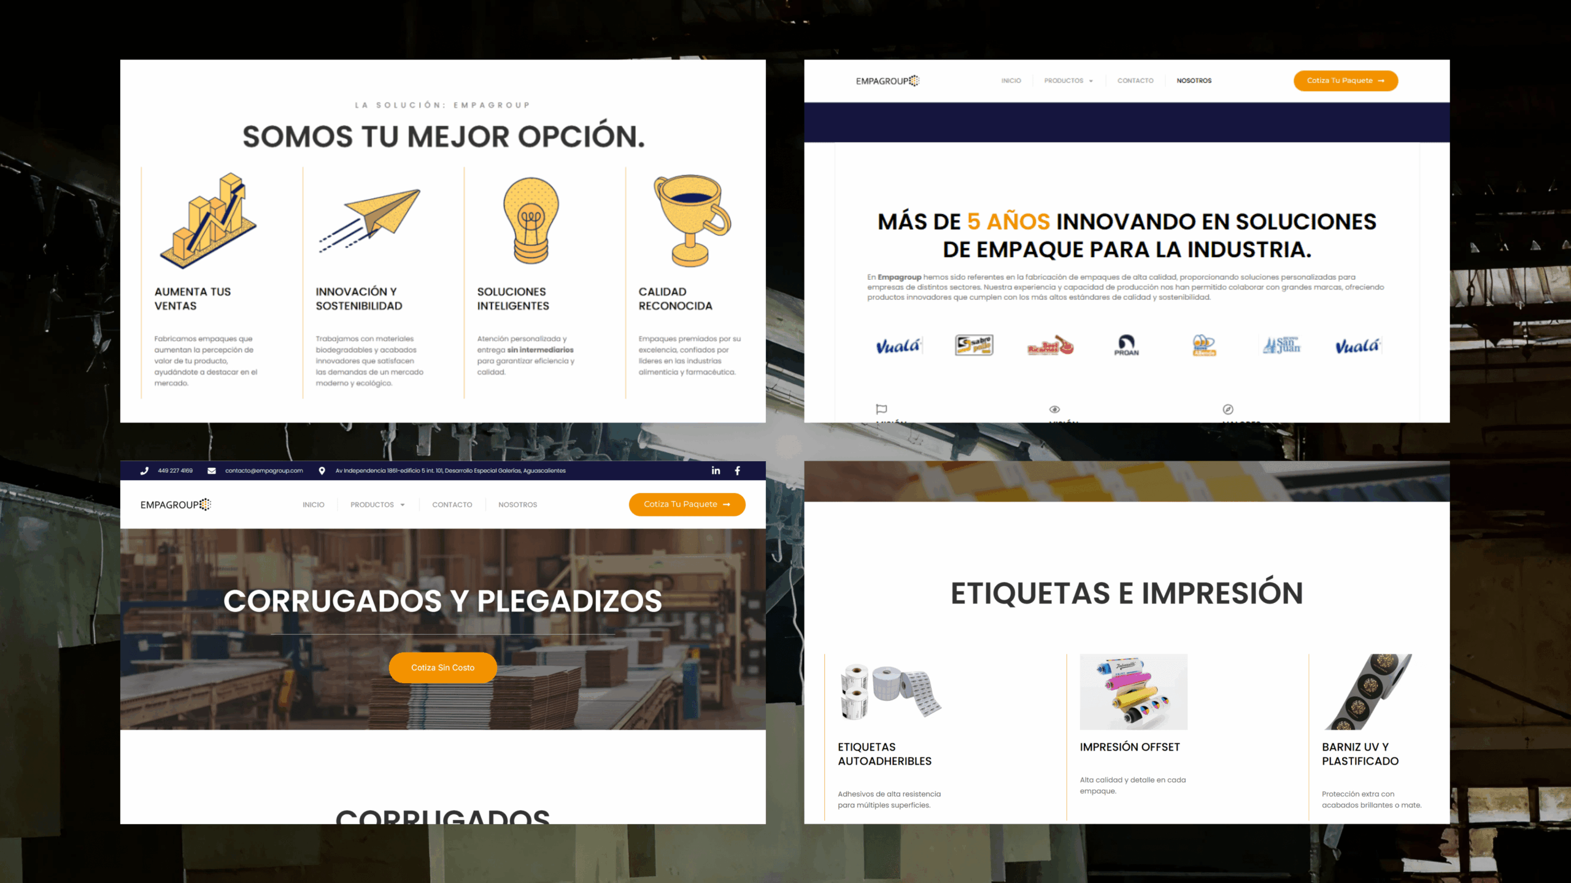Click the contacto@empagroup.com email link
The height and width of the screenshot is (883, 1571).
(264, 470)
